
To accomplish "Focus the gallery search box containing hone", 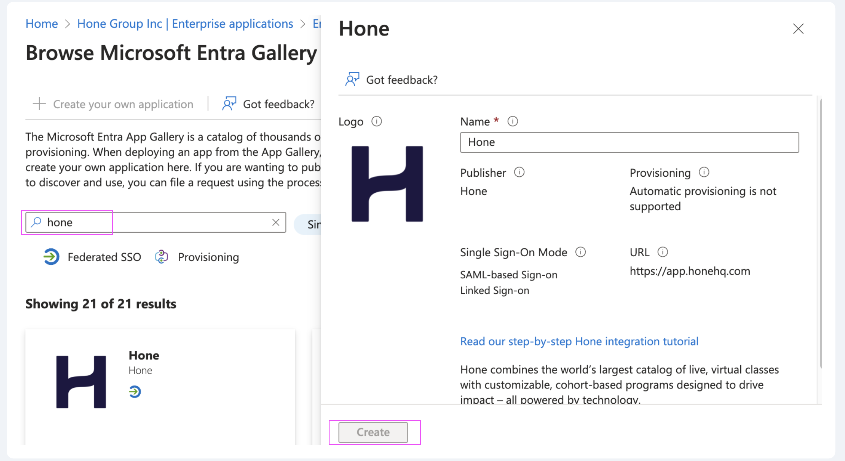I will (x=156, y=222).
